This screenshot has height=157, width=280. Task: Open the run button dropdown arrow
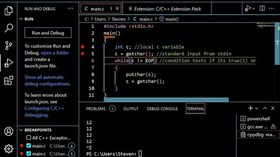(254, 9)
